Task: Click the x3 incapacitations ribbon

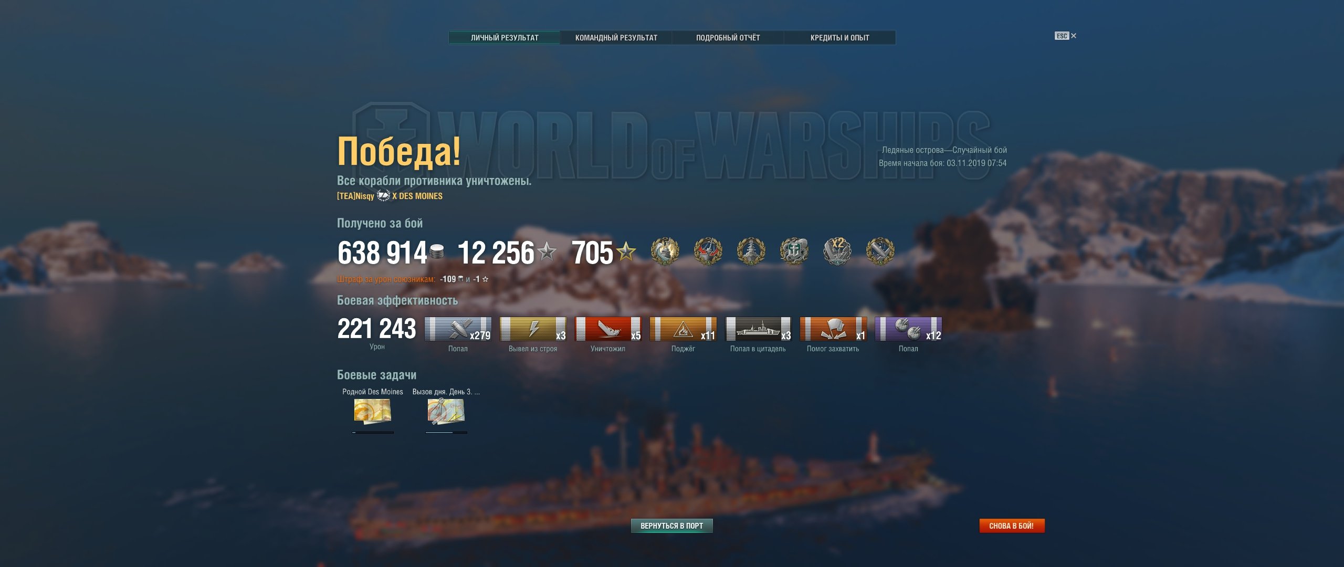Action: [x=533, y=329]
